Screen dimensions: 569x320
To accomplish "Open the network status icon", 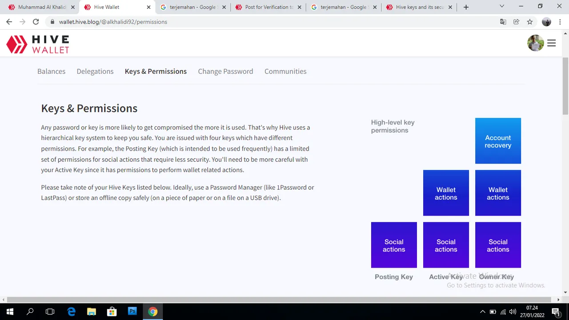I will (x=503, y=312).
